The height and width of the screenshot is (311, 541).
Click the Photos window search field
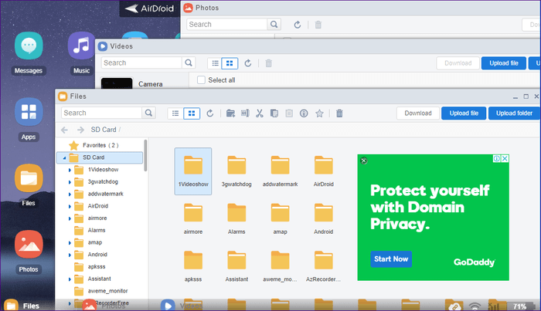[x=226, y=24]
